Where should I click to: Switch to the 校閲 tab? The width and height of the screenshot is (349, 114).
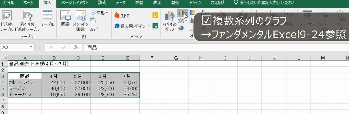pyautogui.click(x=139, y=3)
